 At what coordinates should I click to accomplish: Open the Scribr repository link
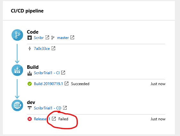(39, 38)
